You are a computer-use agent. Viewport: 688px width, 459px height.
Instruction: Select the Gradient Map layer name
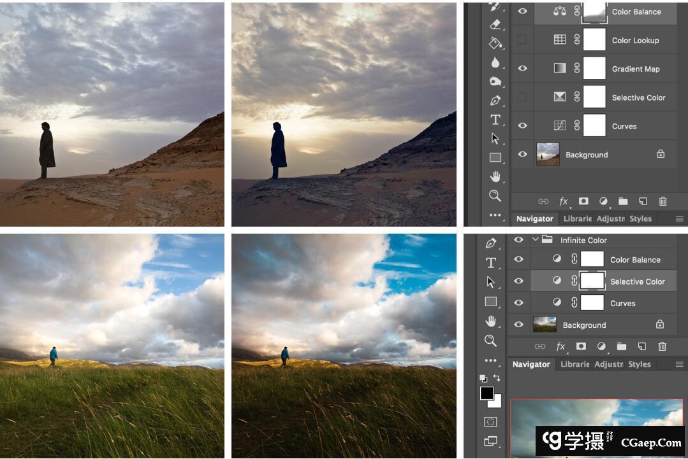(636, 69)
